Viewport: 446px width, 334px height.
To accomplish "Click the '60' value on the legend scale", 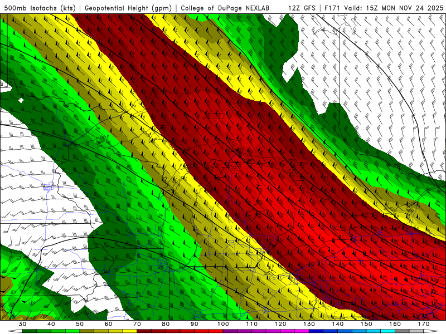I will pyautogui.click(x=108, y=324).
